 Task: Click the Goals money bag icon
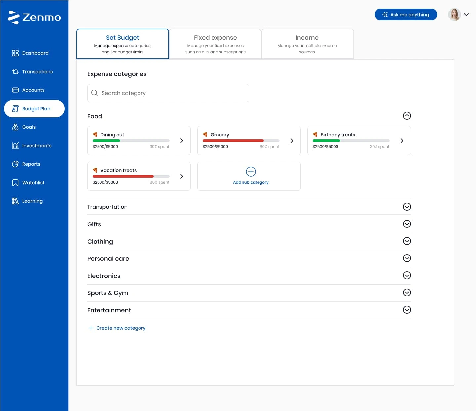(15, 127)
